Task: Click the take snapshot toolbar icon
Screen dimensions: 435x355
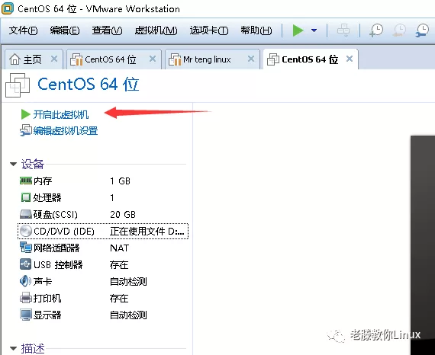Action: pyautogui.click(x=376, y=30)
